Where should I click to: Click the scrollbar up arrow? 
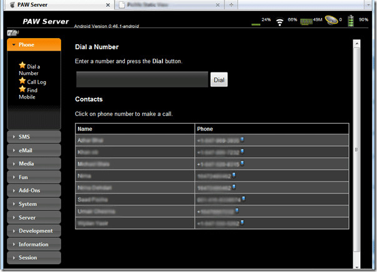[x=356, y=44]
